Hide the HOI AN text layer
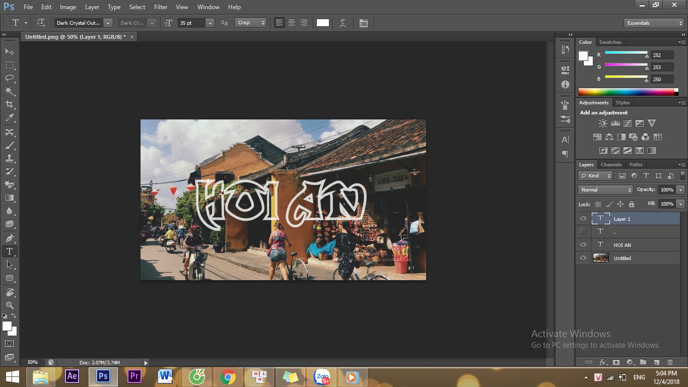The image size is (688, 387). [583, 244]
